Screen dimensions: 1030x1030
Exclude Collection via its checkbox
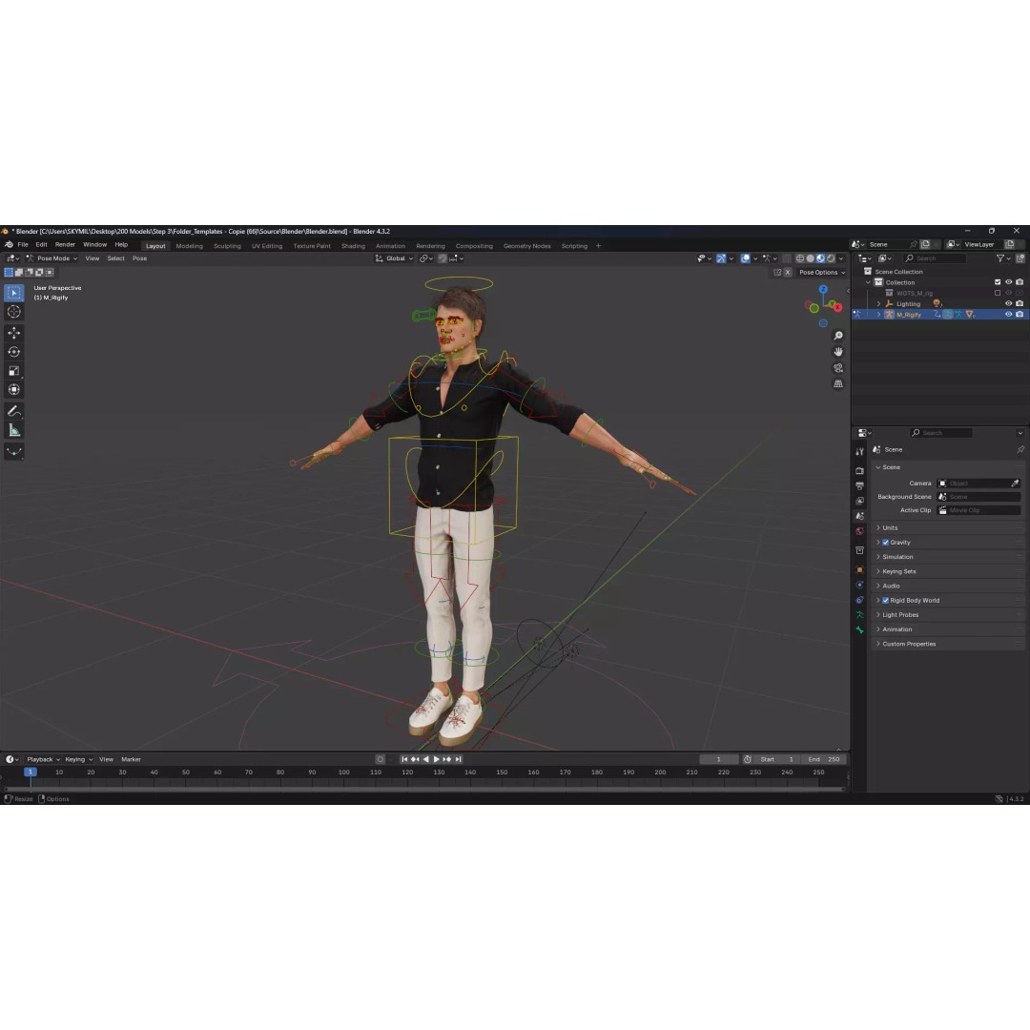998,282
